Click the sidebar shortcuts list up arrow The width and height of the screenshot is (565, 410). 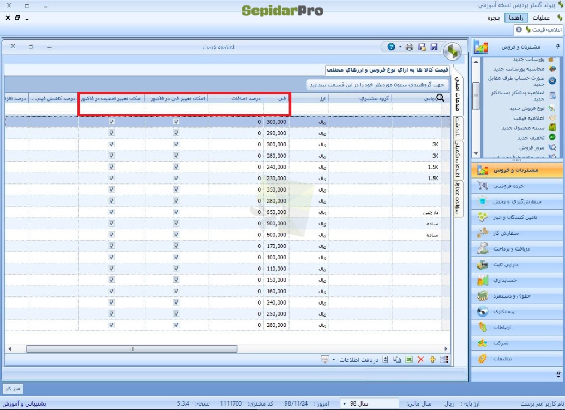476,62
